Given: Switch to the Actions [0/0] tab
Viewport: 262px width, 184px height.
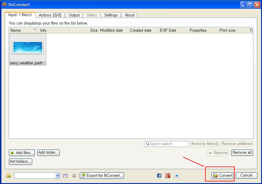Looking at the screenshot, I should click(50, 15).
